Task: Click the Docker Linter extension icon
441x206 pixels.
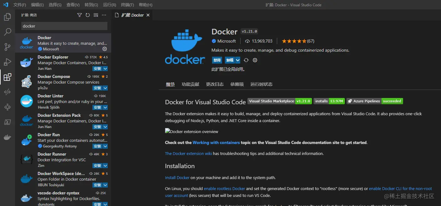Action: pyautogui.click(x=27, y=101)
